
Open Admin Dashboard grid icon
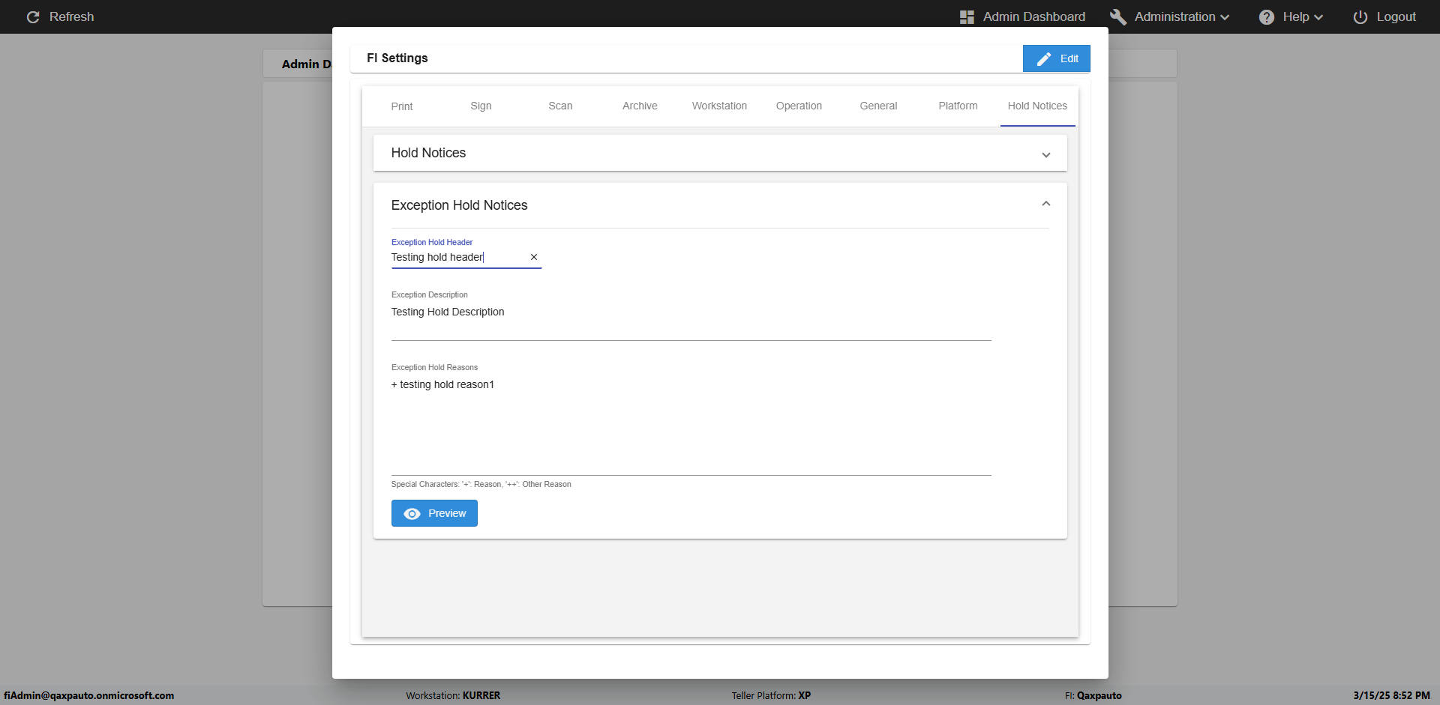click(967, 17)
